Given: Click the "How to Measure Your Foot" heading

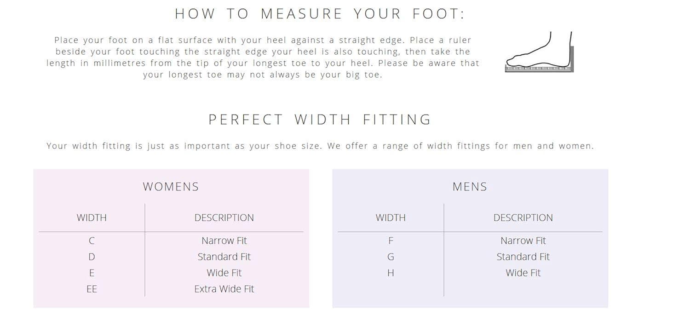Looking at the screenshot, I should [320, 14].
